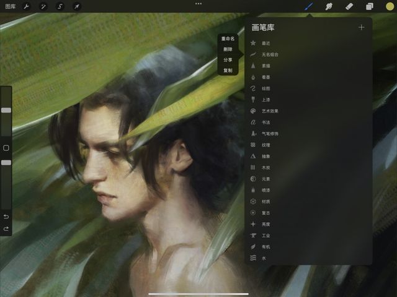Image resolution: width=397 pixels, height=297 pixels.
Task: Choose 删除 in the context menu
Action: (228, 49)
